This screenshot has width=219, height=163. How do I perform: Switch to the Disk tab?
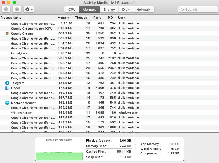tap(126, 9)
